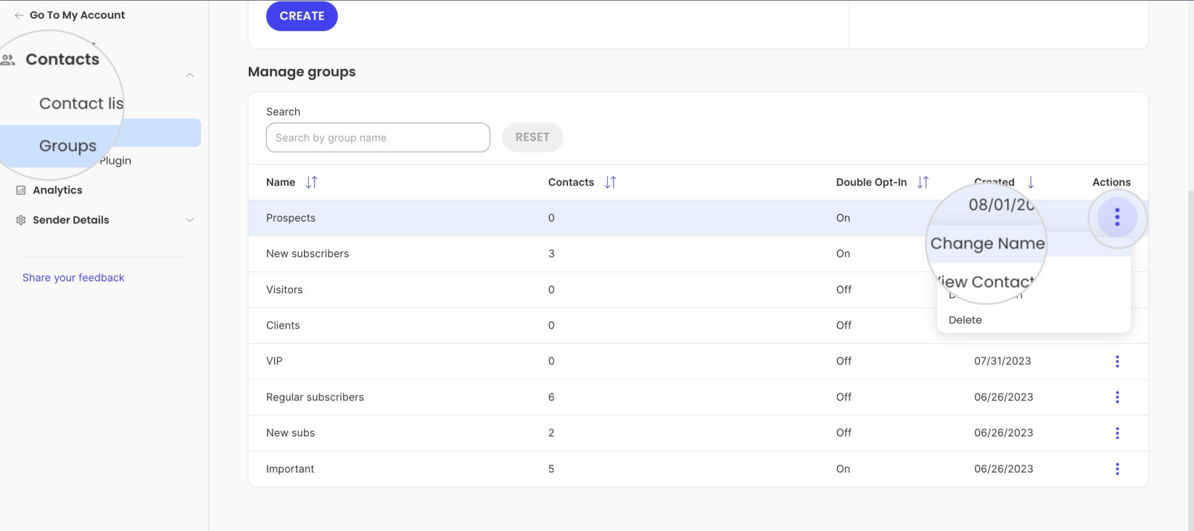Click contact count 3 for New subscribers
This screenshot has height=531, width=1194.
551,253
